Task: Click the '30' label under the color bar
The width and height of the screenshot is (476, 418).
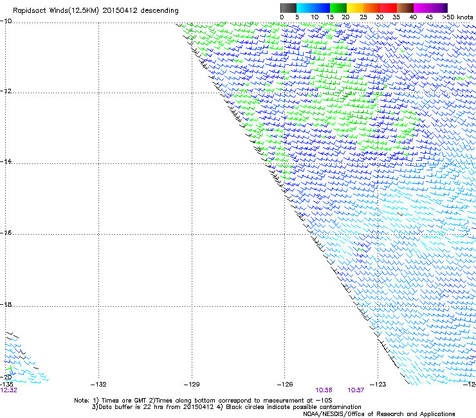Action: (x=380, y=17)
